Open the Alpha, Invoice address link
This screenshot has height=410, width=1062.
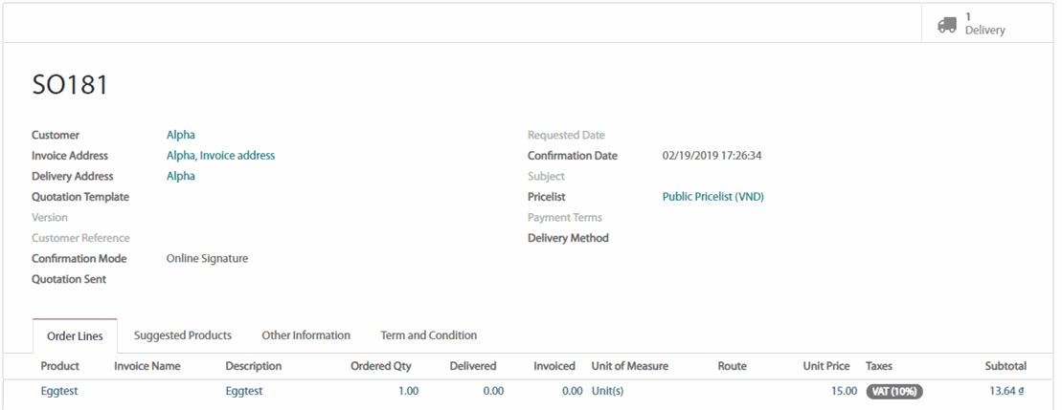(220, 156)
